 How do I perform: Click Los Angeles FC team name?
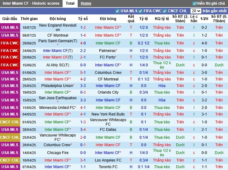(108, 160)
